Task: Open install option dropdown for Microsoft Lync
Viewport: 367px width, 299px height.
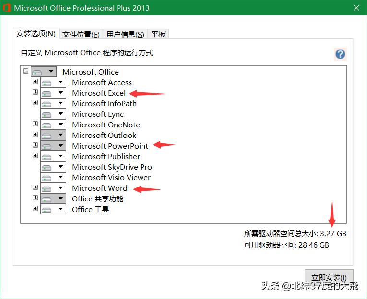Action: (53, 114)
